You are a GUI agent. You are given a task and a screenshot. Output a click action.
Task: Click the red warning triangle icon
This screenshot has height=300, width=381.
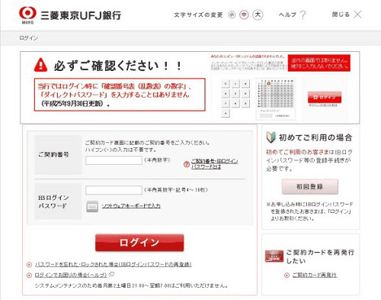click(40, 65)
